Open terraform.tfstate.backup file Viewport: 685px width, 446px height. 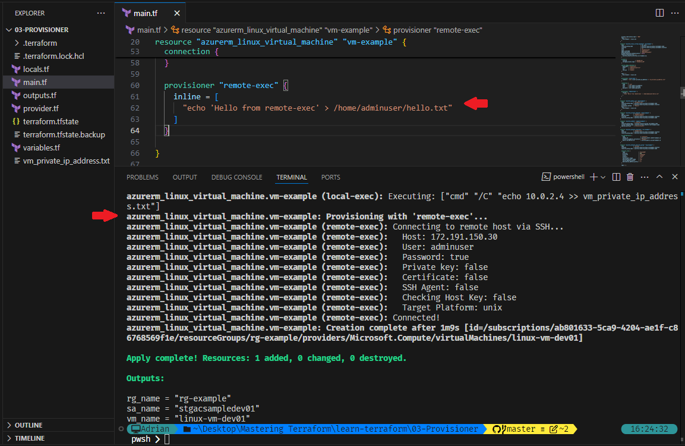(x=59, y=134)
